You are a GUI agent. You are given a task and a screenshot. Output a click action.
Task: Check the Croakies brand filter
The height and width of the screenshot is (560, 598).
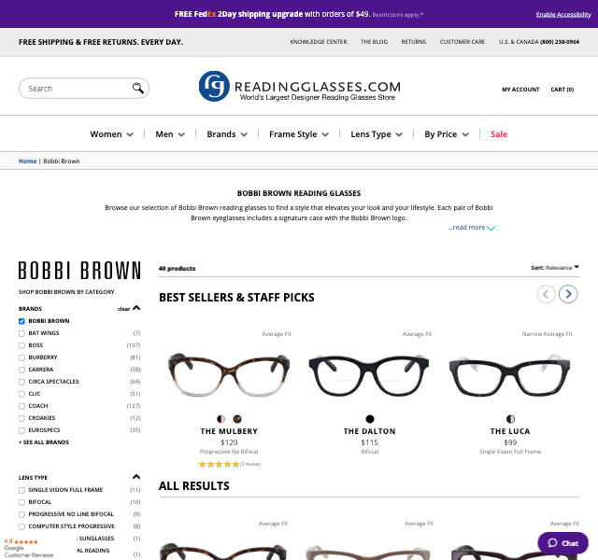[21, 419]
